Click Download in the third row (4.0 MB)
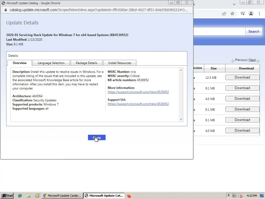 coord(242,99)
